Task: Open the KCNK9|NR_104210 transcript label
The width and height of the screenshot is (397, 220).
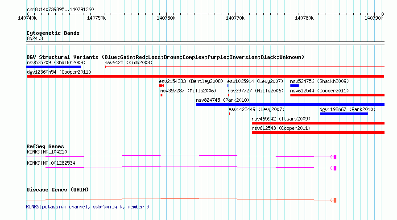Action: 47,152
